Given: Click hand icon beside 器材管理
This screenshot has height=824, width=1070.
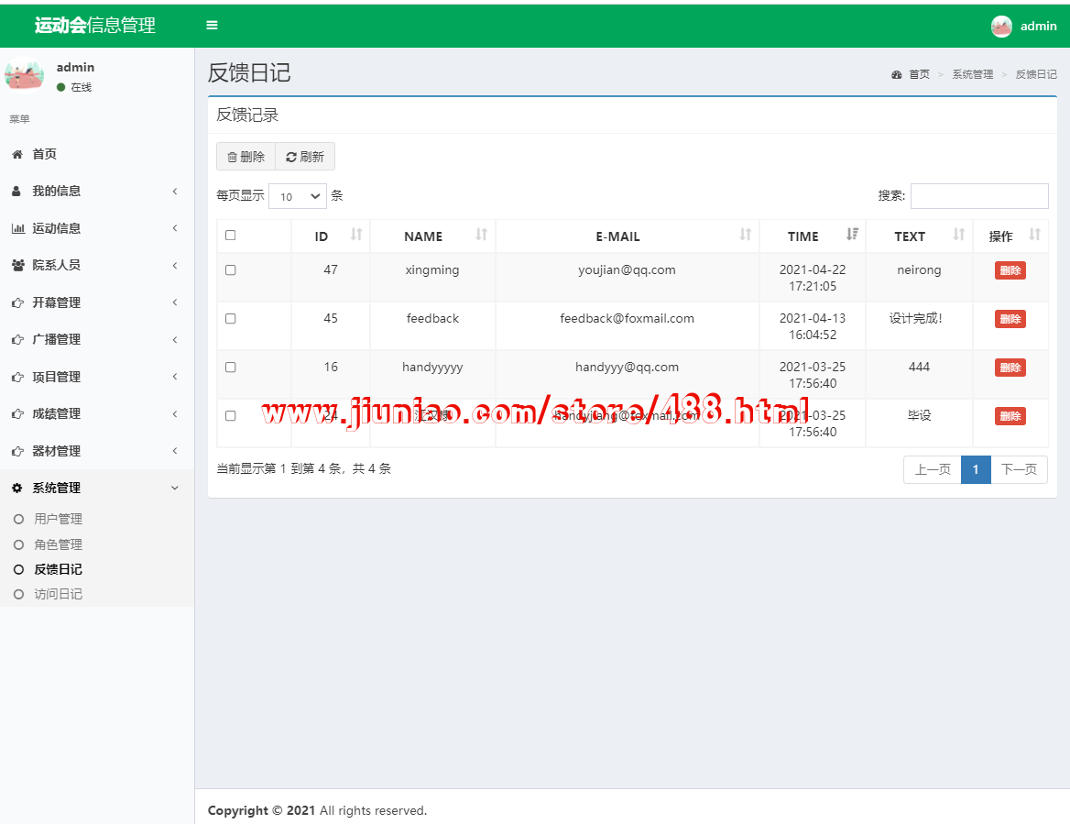Looking at the screenshot, I should (x=17, y=451).
